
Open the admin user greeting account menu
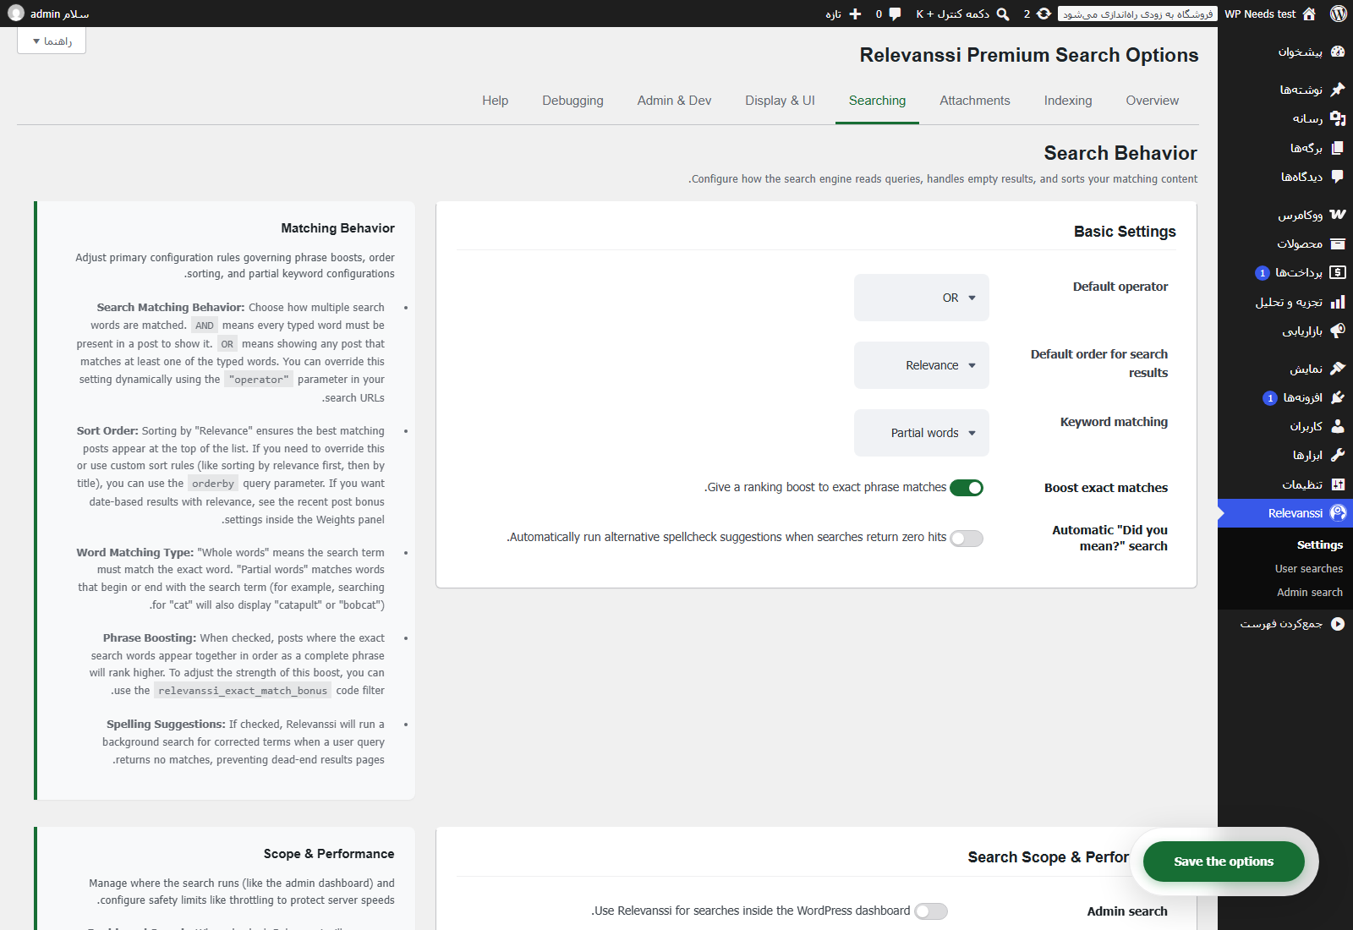[48, 14]
